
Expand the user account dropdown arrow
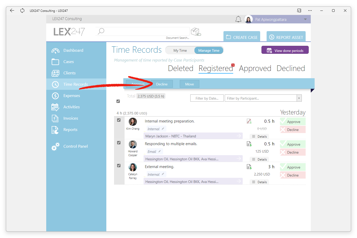[x=305, y=19]
